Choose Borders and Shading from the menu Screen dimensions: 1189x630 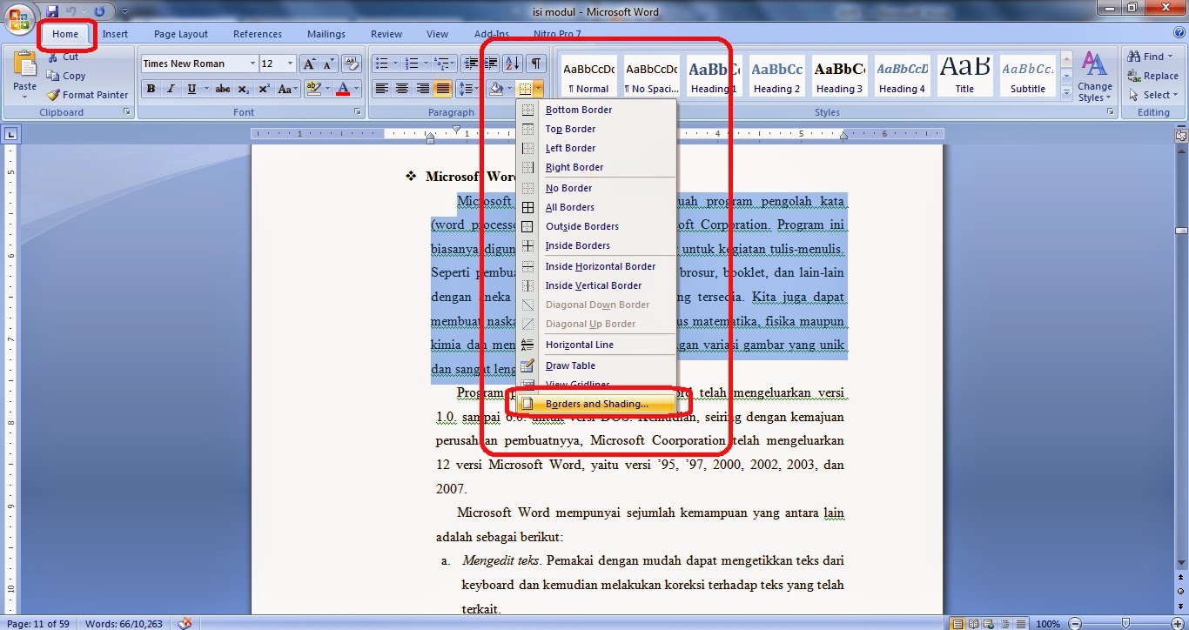[x=596, y=403]
